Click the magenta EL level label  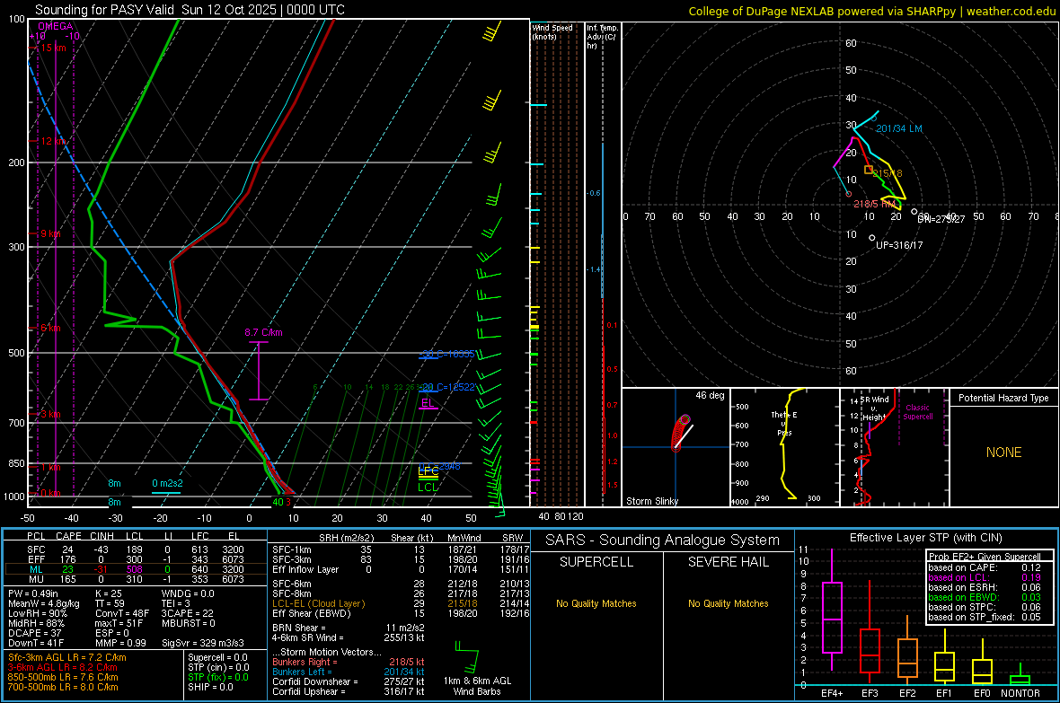(x=428, y=403)
